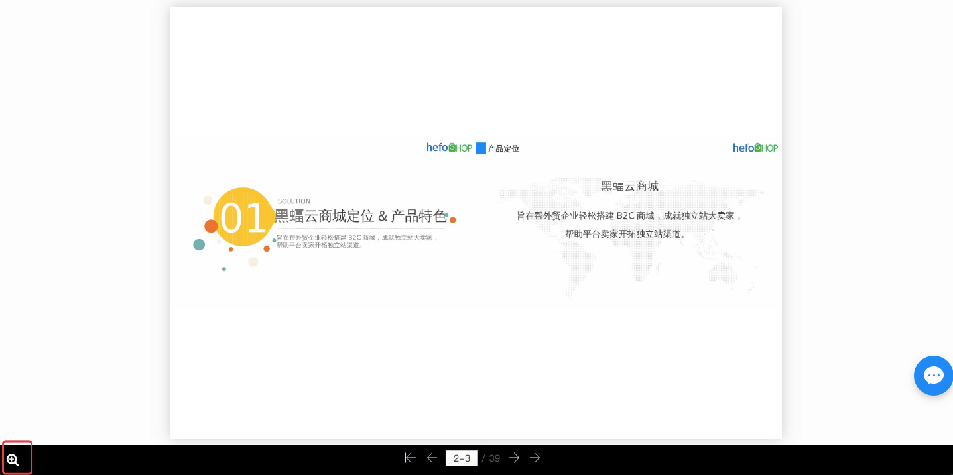Jump to the last page

coord(535,458)
